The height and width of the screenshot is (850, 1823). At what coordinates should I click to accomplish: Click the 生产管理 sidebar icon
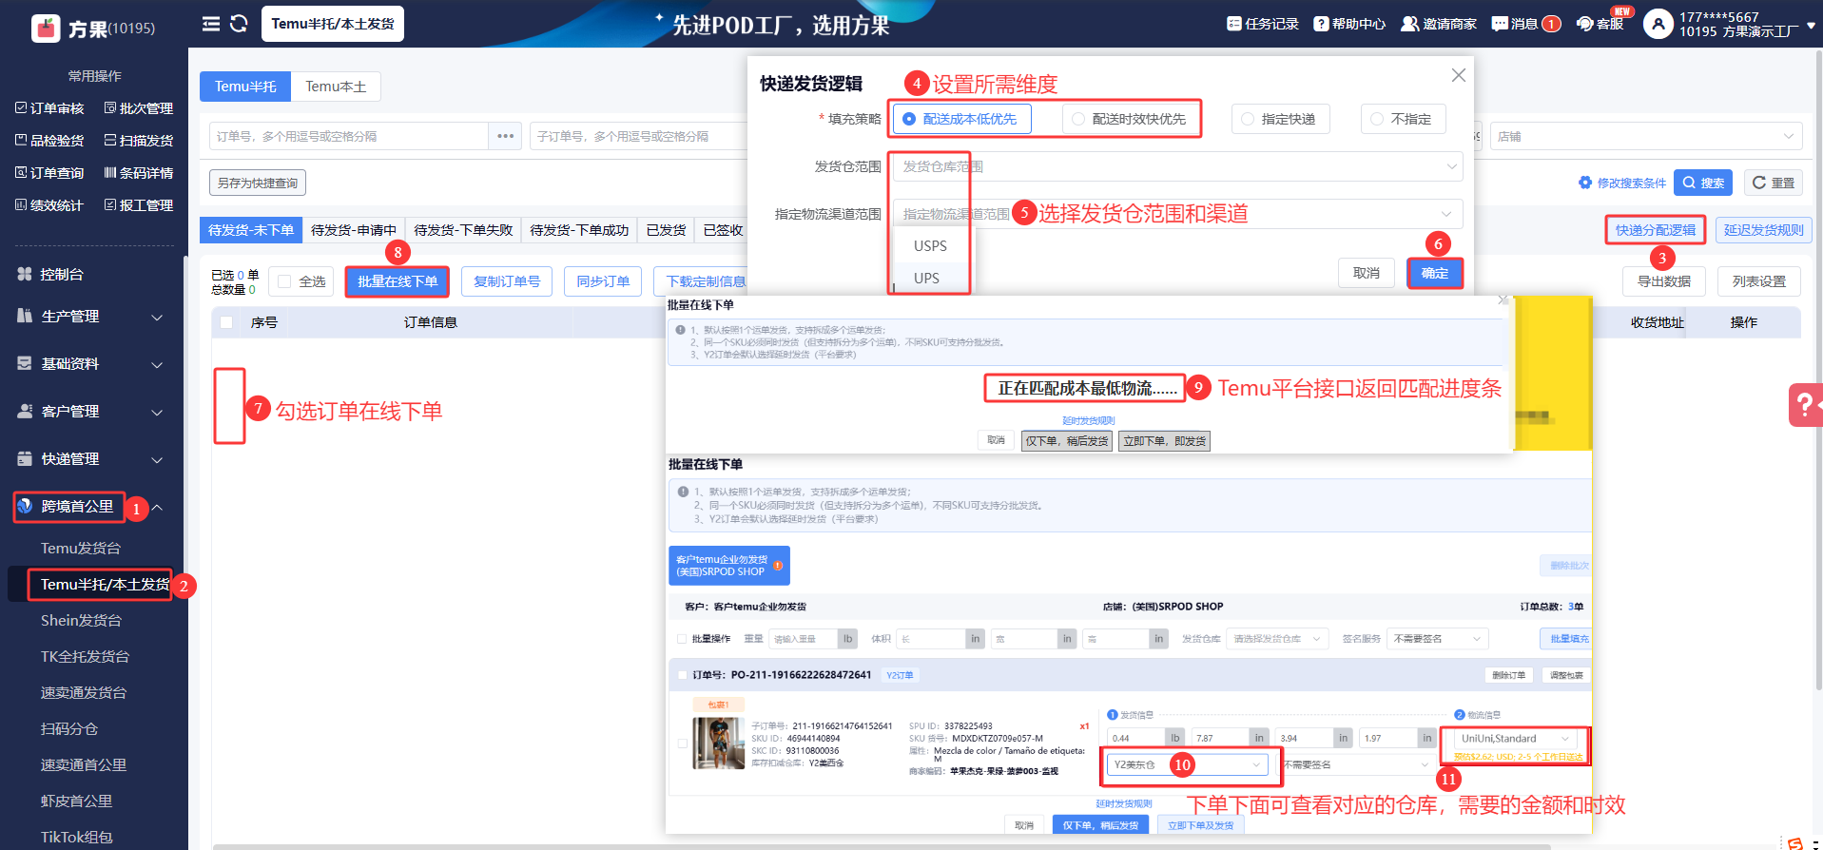(25, 316)
